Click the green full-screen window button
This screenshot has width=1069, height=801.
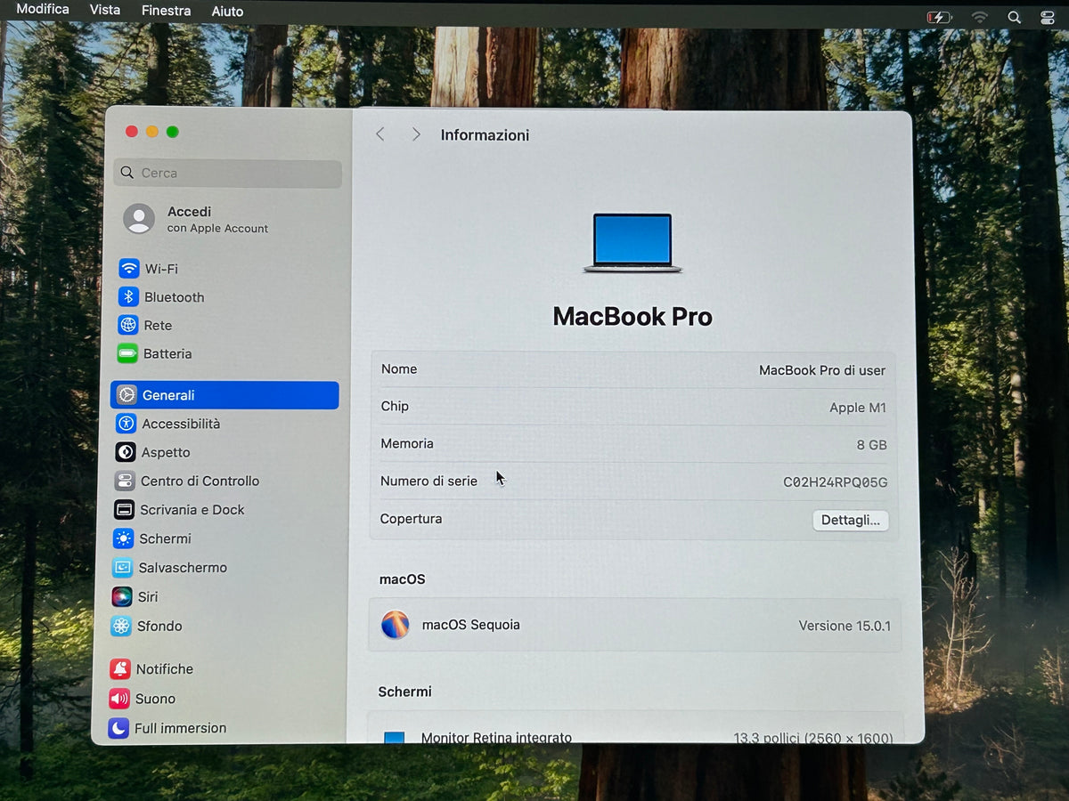[173, 132]
